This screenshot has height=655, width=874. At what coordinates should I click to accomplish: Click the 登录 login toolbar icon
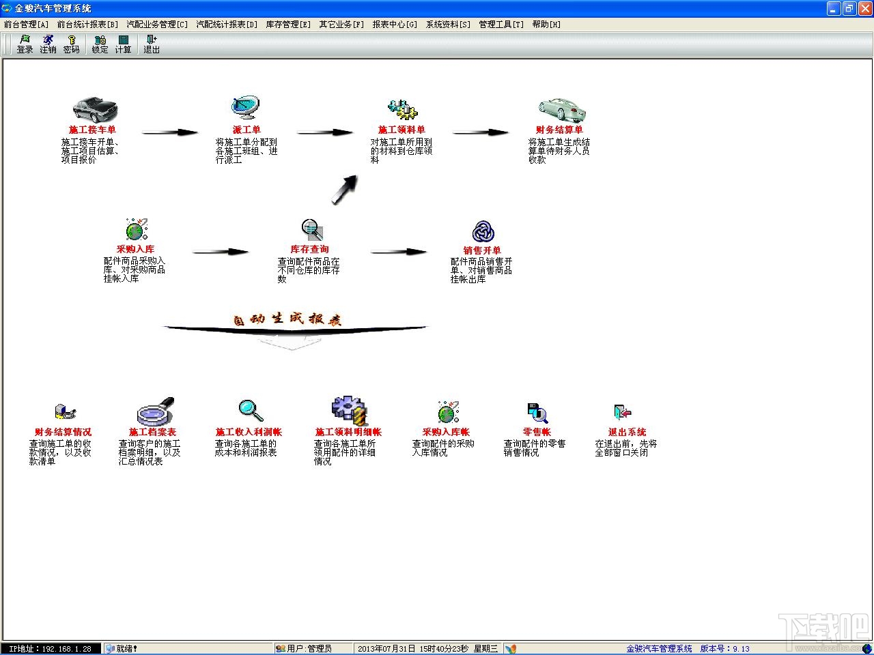click(25, 44)
